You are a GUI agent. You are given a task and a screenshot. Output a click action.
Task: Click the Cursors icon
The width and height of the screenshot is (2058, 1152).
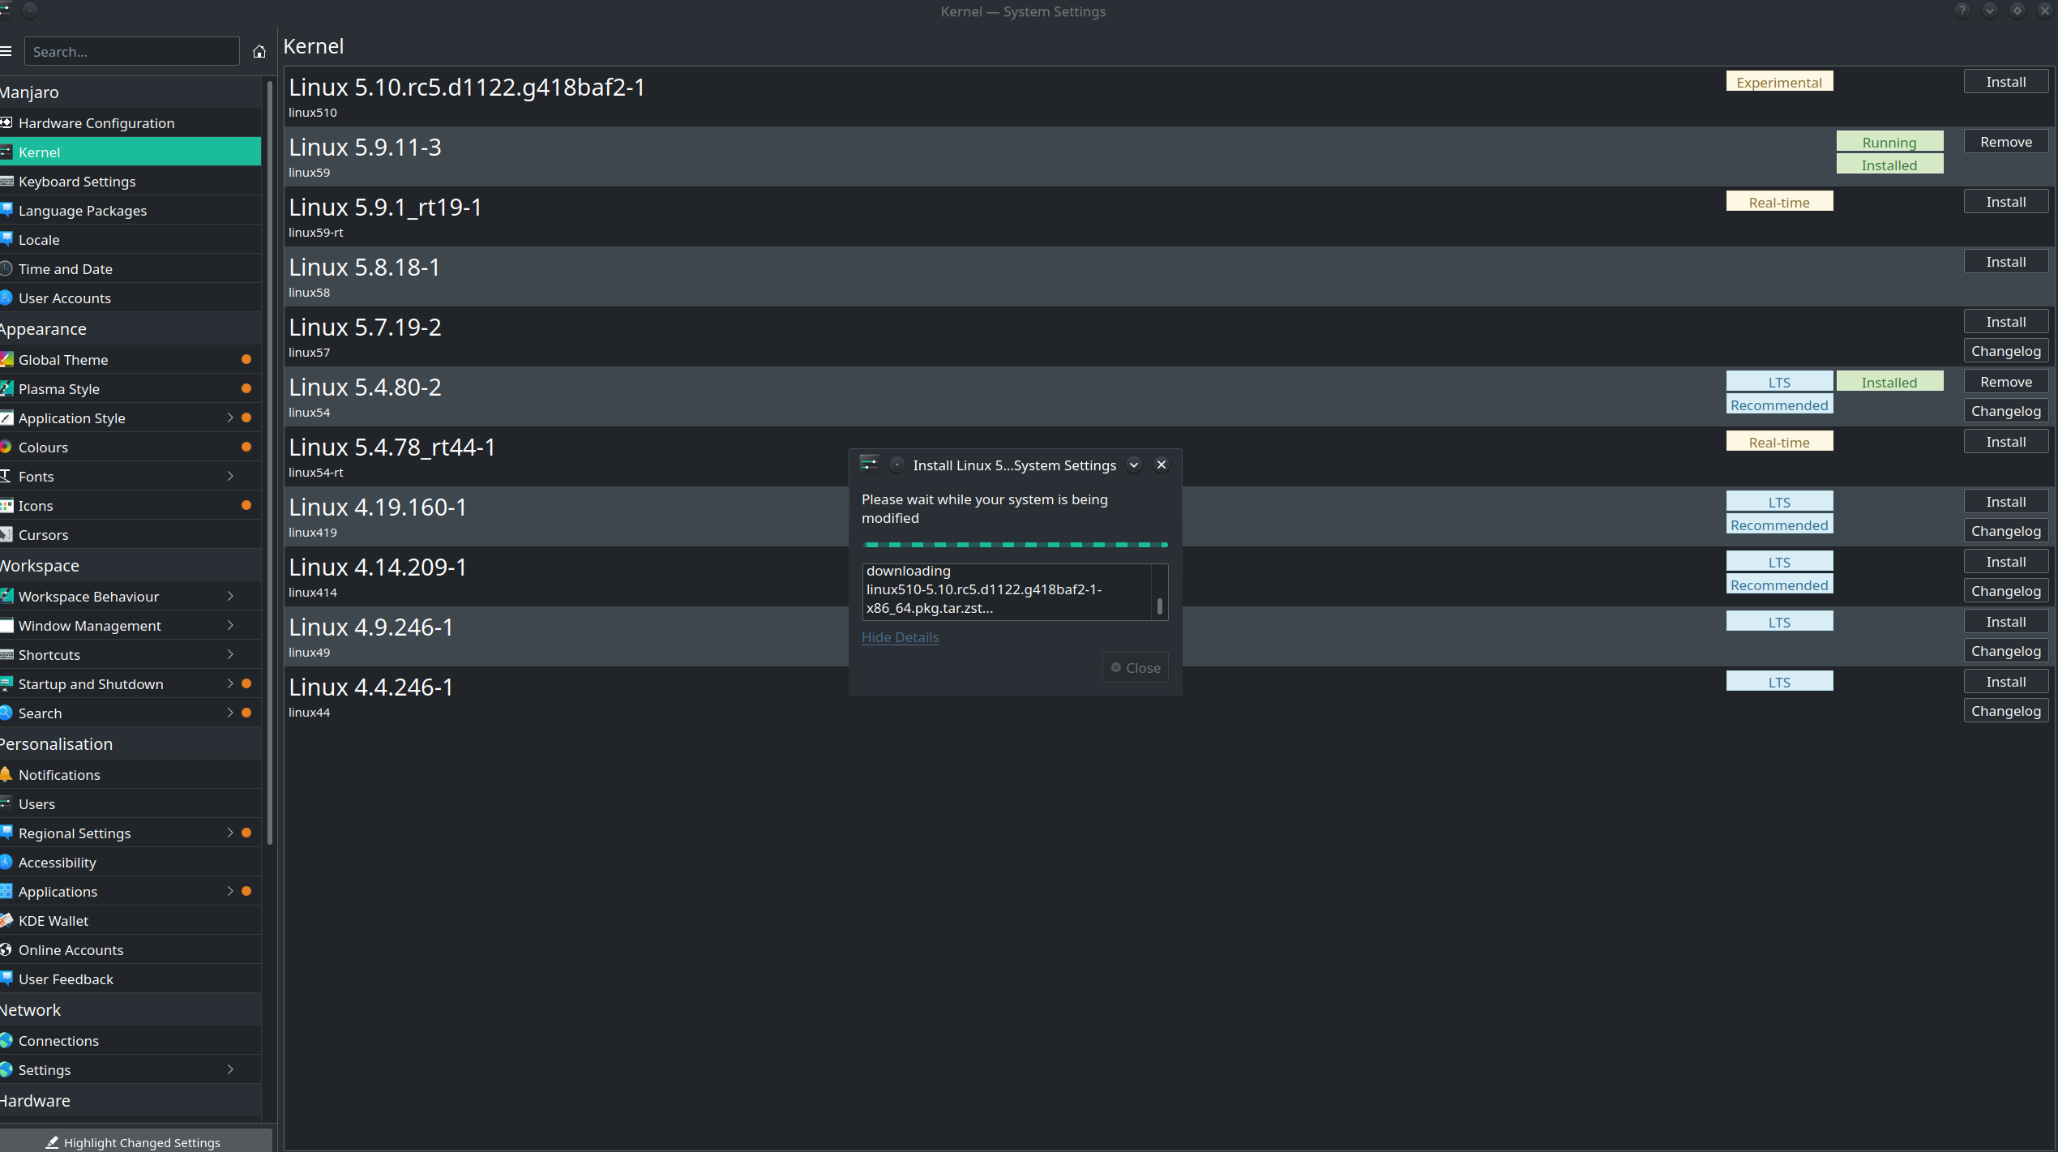[6, 535]
